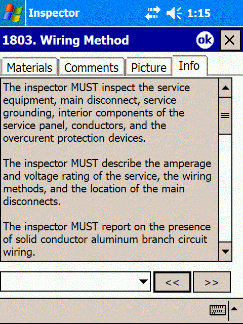The height and width of the screenshot is (324, 243).
Task: Click empty scrollbar track below thumb
Action: tap(225, 188)
